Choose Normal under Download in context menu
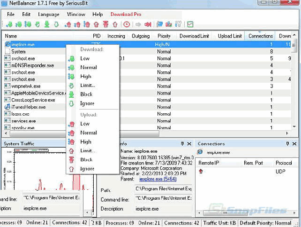The height and width of the screenshot is (227, 301). (x=92, y=67)
